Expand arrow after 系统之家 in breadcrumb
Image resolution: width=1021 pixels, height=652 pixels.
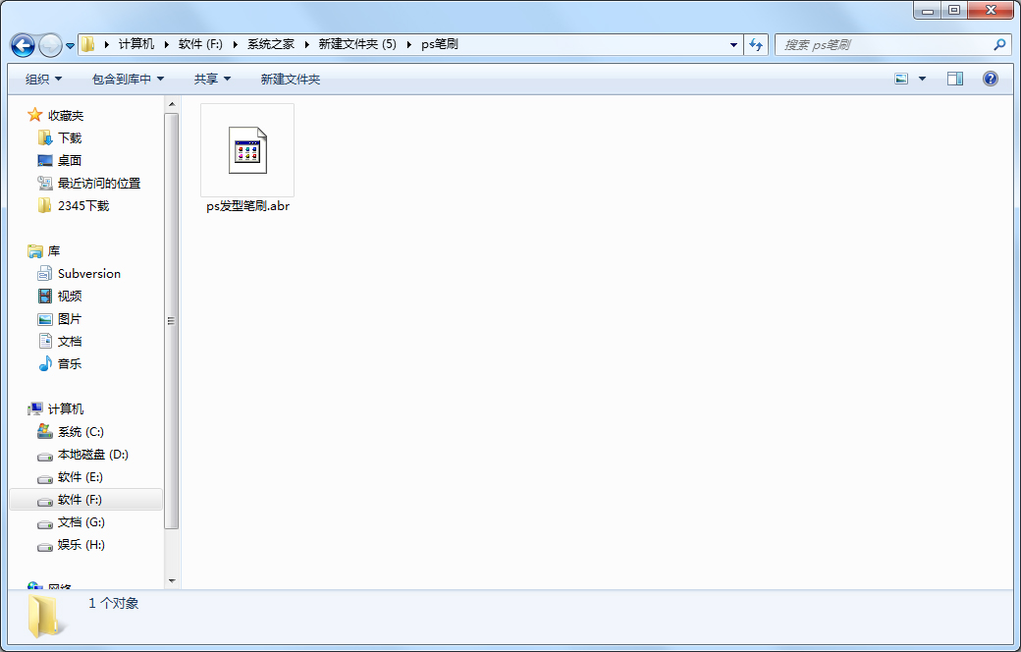[306, 44]
